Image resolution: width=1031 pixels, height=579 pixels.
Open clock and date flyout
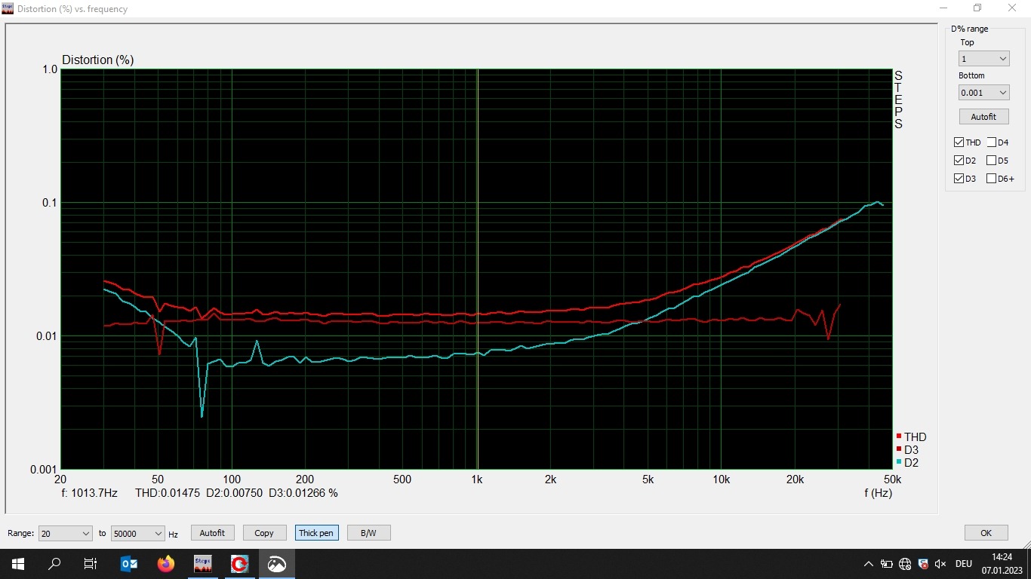(1002, 563)
